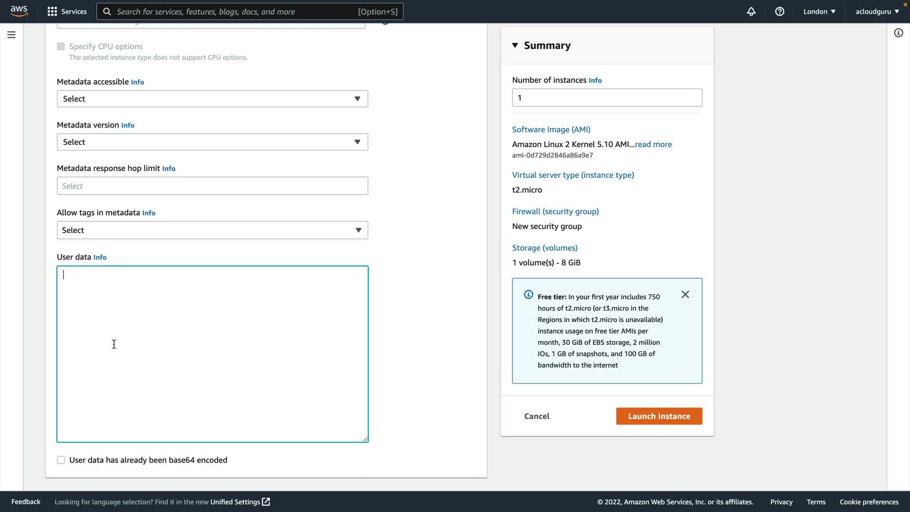The width and height of the screenshot is (910, 512).
Task: Open the Metadata version dropdown
Action: [212, 142]
